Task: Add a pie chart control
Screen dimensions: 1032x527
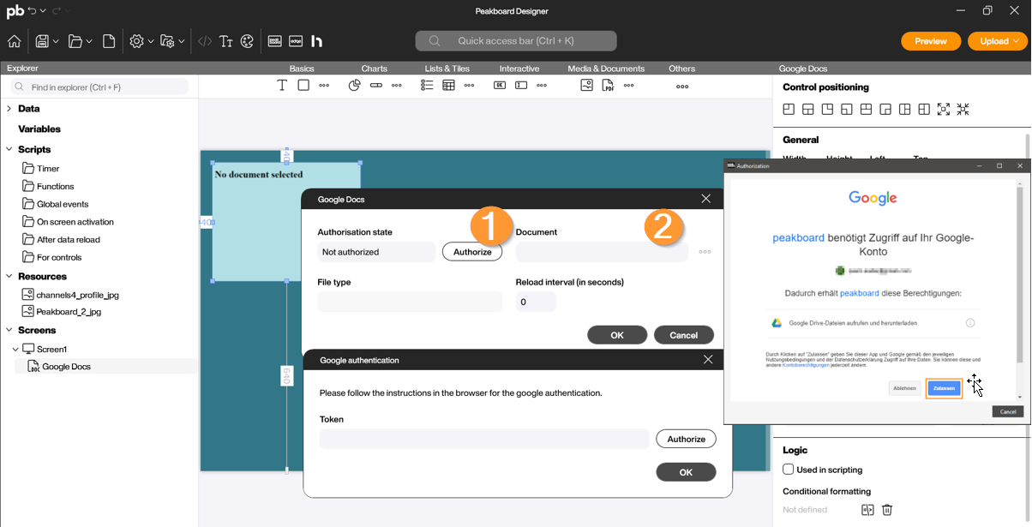Action: click(354, 86)
